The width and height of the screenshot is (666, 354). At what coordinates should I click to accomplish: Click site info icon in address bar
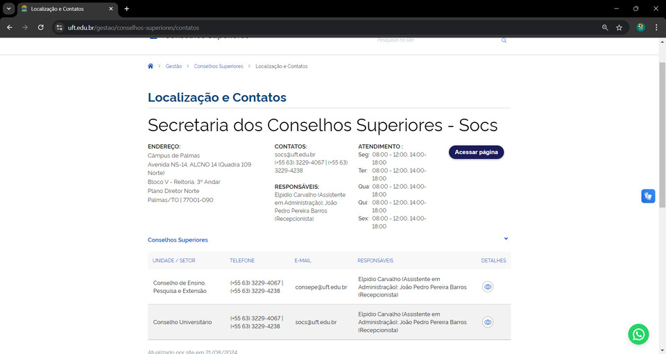tap(59, 27)
